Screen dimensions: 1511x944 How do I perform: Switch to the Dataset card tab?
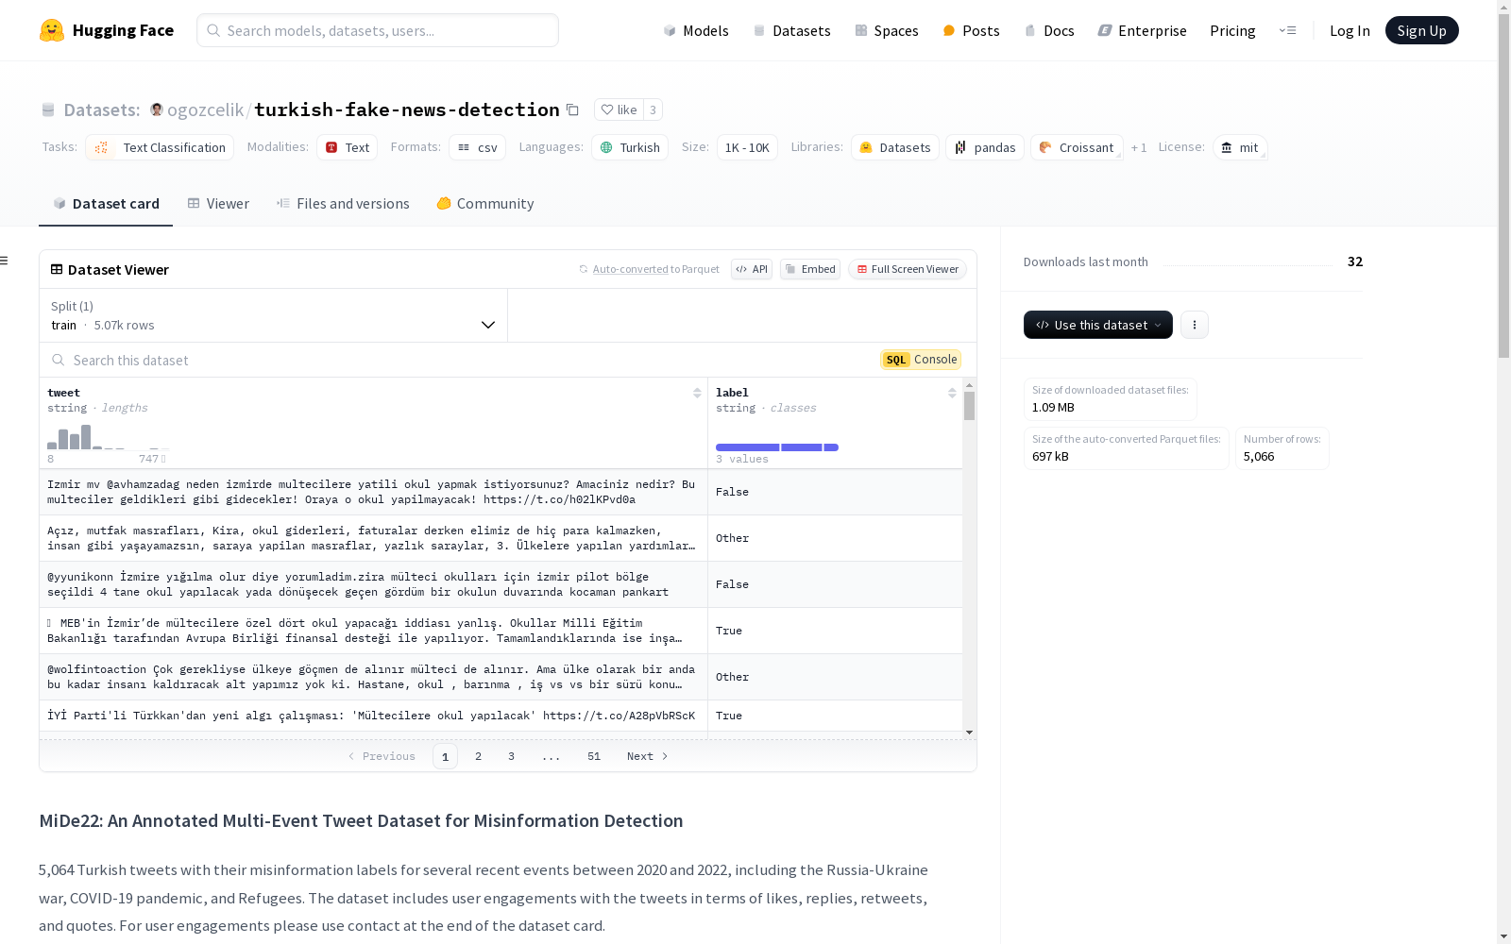tap(106, 204)
